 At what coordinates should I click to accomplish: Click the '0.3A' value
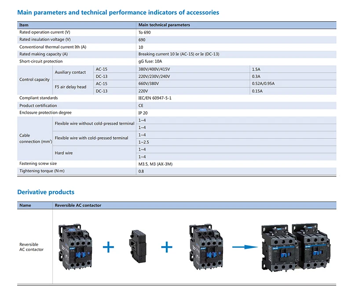256,77
